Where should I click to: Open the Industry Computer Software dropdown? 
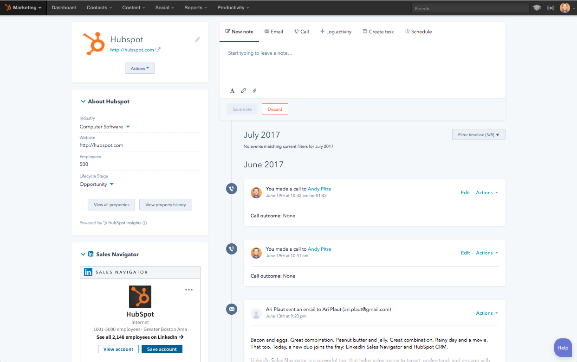click(105, 127)
